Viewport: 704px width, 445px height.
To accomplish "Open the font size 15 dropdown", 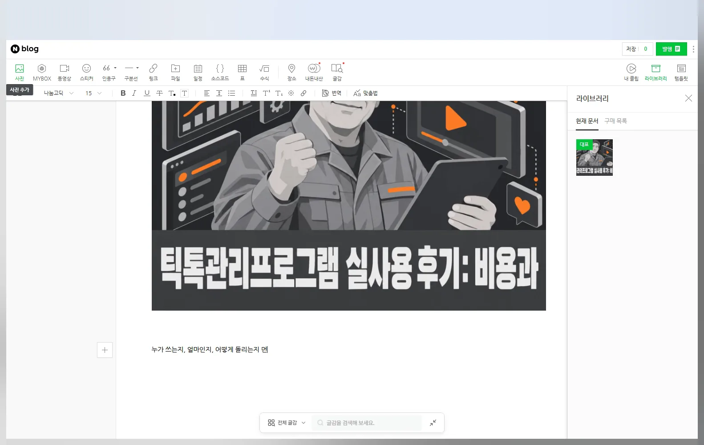I will (x=93, y=93).
